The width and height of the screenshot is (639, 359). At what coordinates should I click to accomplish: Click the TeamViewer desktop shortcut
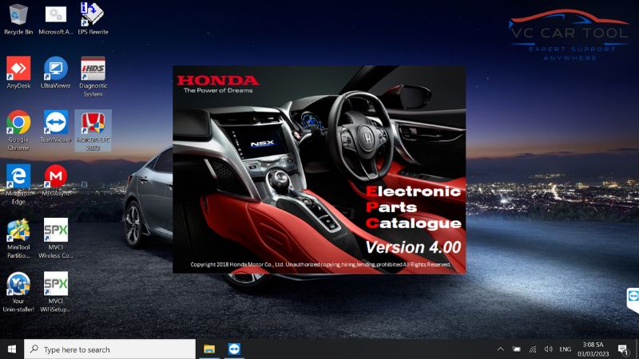point(55,124)
